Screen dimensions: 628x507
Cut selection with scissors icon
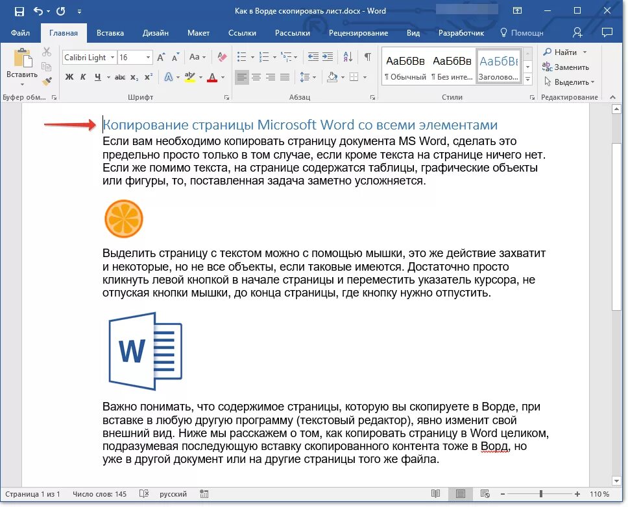[x=47, y=52]
